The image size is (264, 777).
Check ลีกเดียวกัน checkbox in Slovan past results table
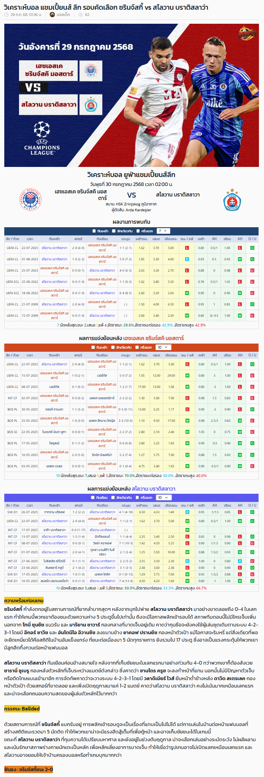coord(113,498)
